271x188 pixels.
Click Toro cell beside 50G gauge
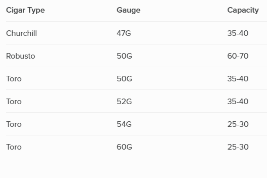click(x=14, y=79)
